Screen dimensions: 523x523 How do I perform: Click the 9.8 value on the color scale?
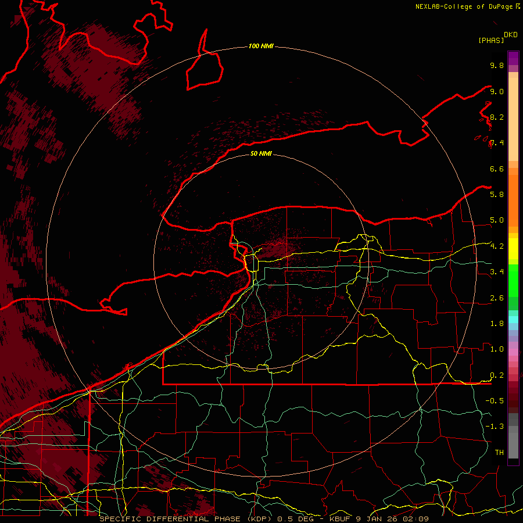497,65
